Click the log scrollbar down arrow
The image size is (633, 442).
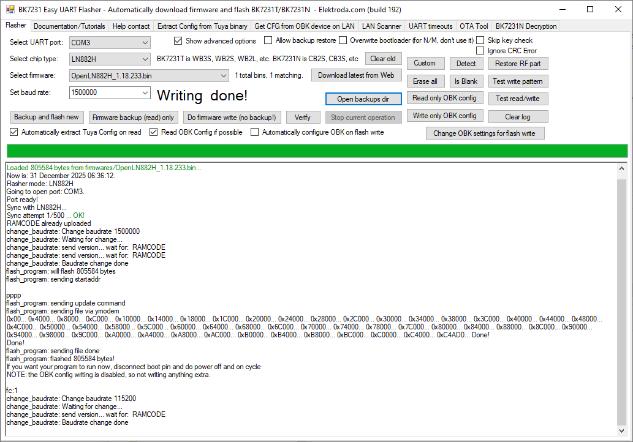click(622, 431)
